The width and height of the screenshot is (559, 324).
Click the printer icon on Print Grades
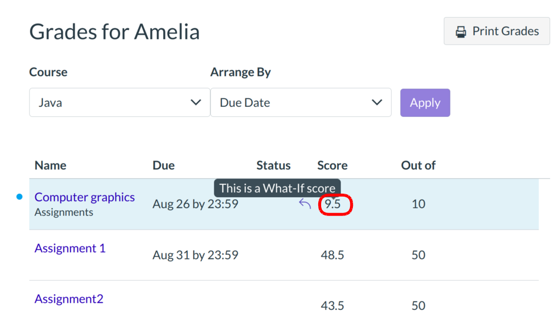[x=462, y=32]
